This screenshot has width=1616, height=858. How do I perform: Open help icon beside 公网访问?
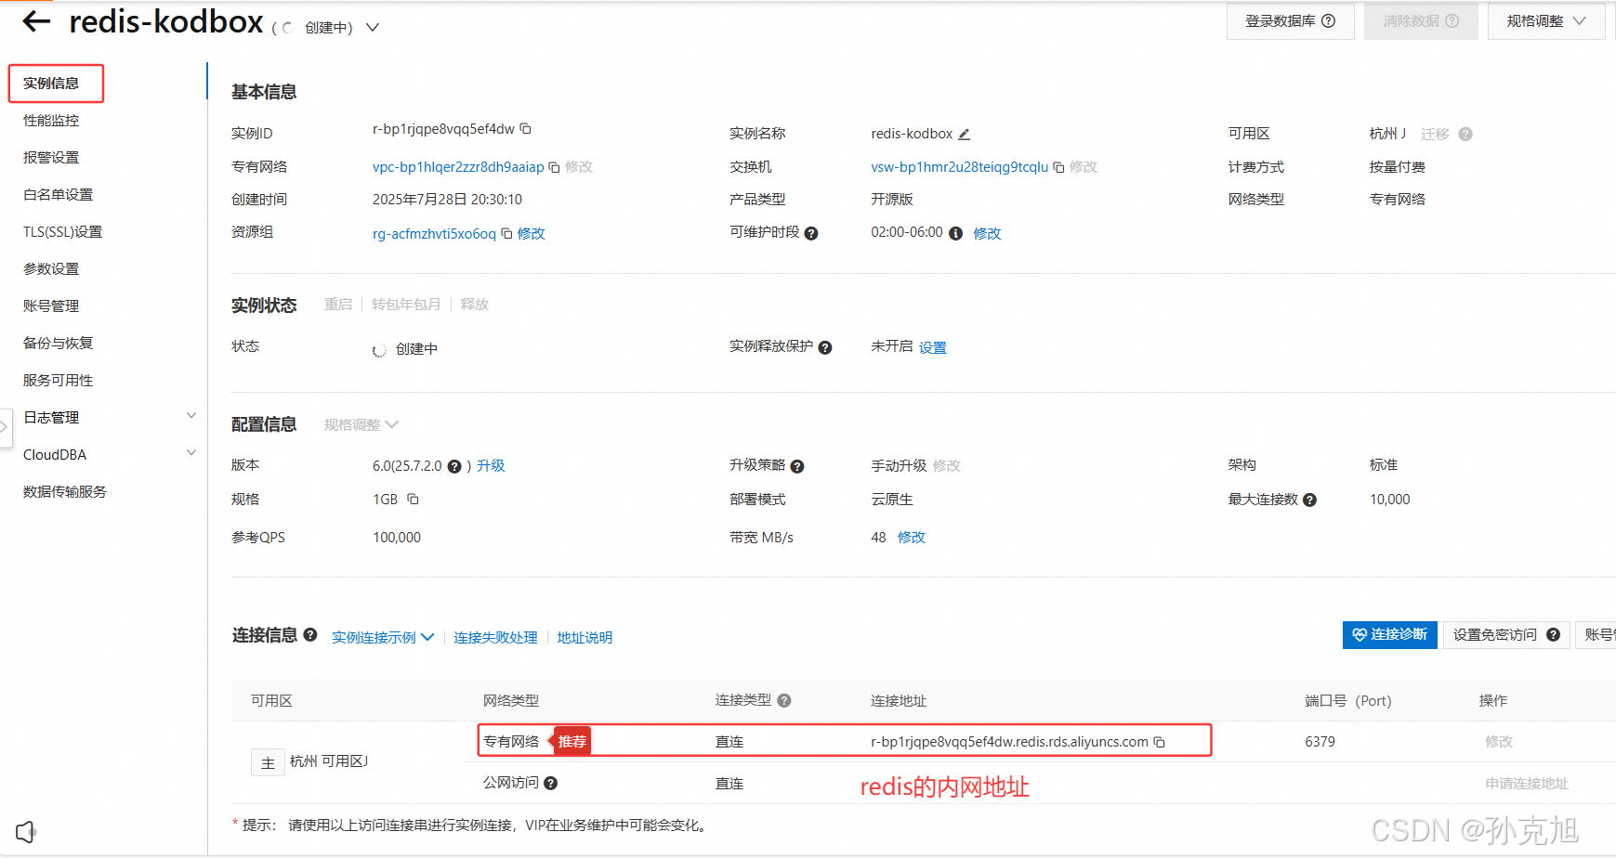tap(551, 783)
